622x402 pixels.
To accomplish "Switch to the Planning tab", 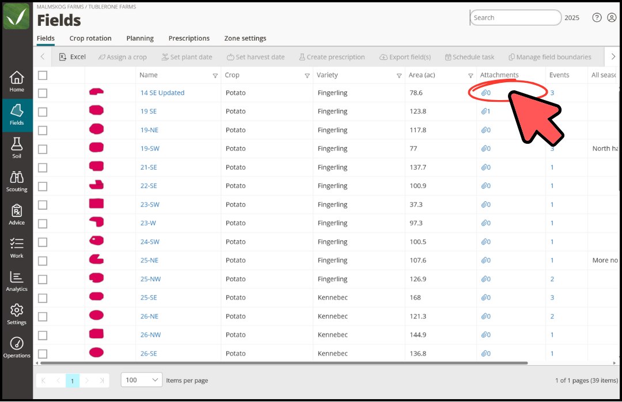I will tap(140, 39).
